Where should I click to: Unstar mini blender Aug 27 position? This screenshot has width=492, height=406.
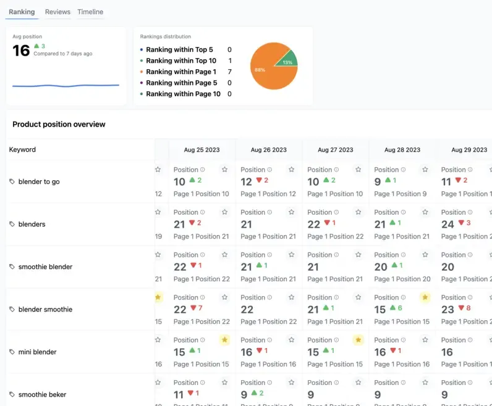(x=358, y=340)
